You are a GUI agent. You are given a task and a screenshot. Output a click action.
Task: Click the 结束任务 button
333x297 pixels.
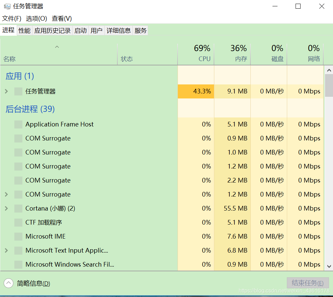click(x=308, y=283)
